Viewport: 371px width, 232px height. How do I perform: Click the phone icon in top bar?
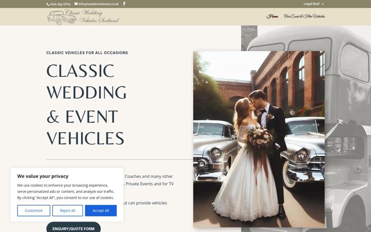coord(48,4)
